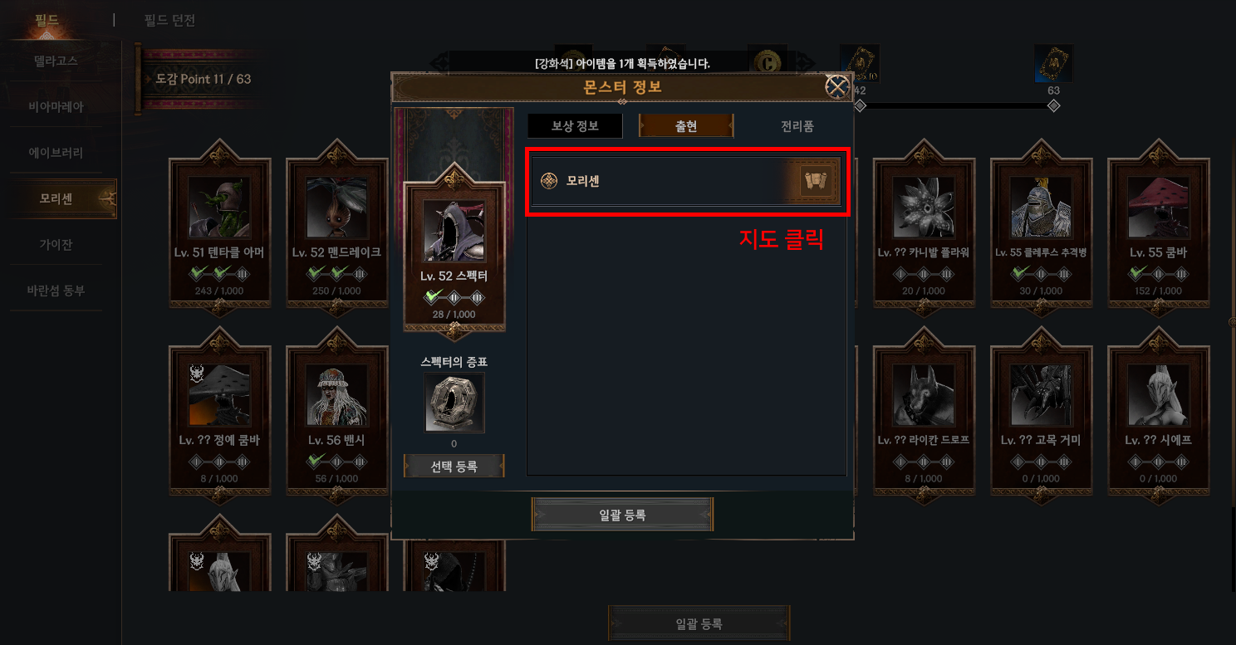This screenshot has height=645, width=1236.
Task: Click the map scroll icon in 모리센 row
Action: (814, 181)
